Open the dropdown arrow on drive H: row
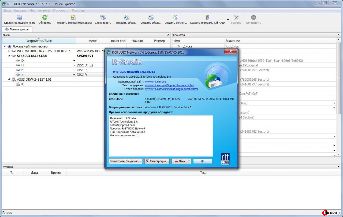Screen dimensions: 343x217 click(74, 65)
